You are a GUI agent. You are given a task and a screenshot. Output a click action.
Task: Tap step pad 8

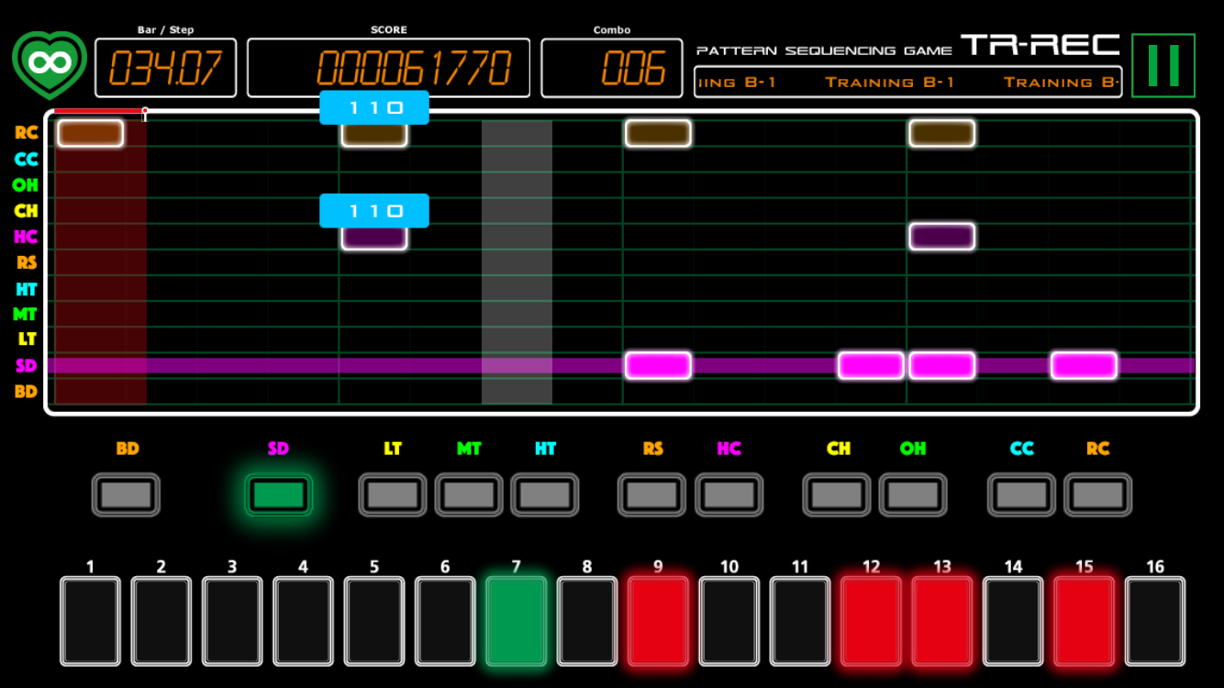pos(587,621)
